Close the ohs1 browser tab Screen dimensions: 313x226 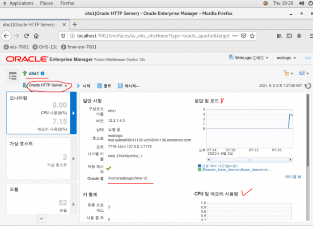tap(64, 25)
